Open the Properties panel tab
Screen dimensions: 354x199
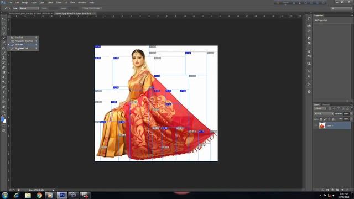[x=319, y=15]
